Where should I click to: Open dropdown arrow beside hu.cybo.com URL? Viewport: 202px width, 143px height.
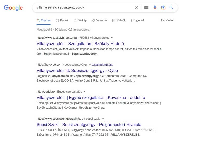(x=89, y=65)
